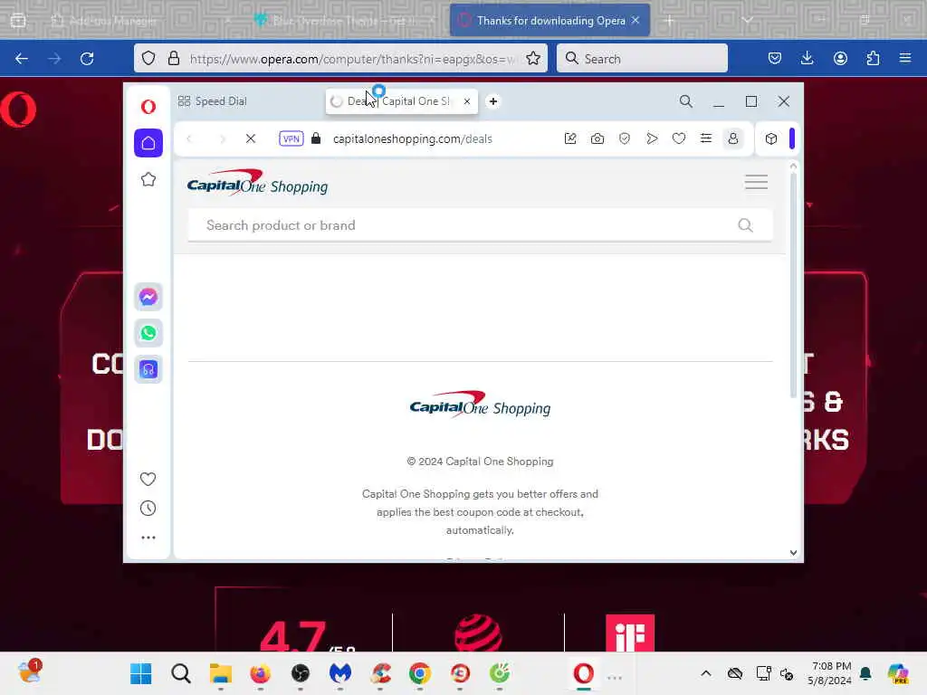Image resolution: width=927 pixels, height=695 pixels.
Task: Open Windows taskbar Search
Action: [181, 673]
